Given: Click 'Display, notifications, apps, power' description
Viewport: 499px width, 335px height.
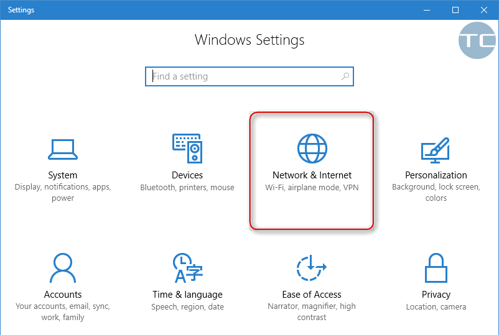Looking at the screenshot, I should point(63,192).
